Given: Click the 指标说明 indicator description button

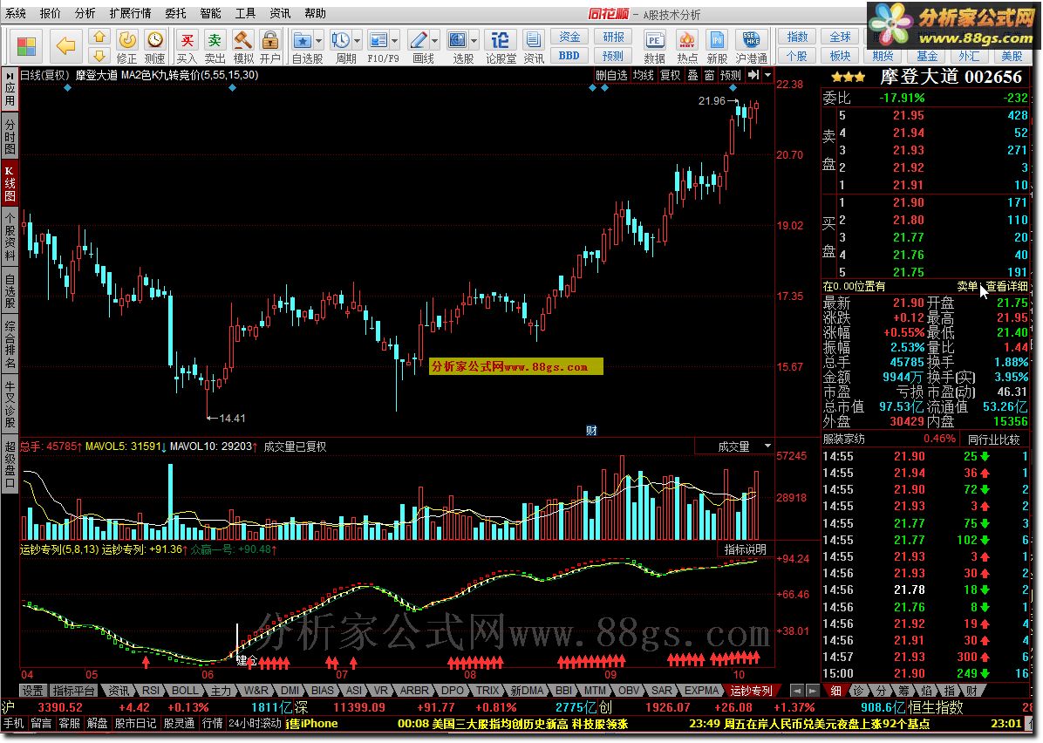Looking at the screenshot, I should tap(745, 549).
